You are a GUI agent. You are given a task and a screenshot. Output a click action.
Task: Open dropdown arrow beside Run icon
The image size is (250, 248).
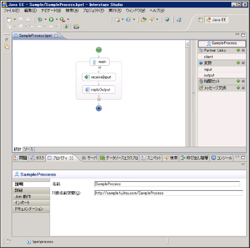(57, 19)
